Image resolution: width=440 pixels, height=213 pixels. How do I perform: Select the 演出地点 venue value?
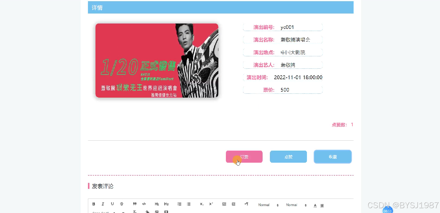[293, 52]
